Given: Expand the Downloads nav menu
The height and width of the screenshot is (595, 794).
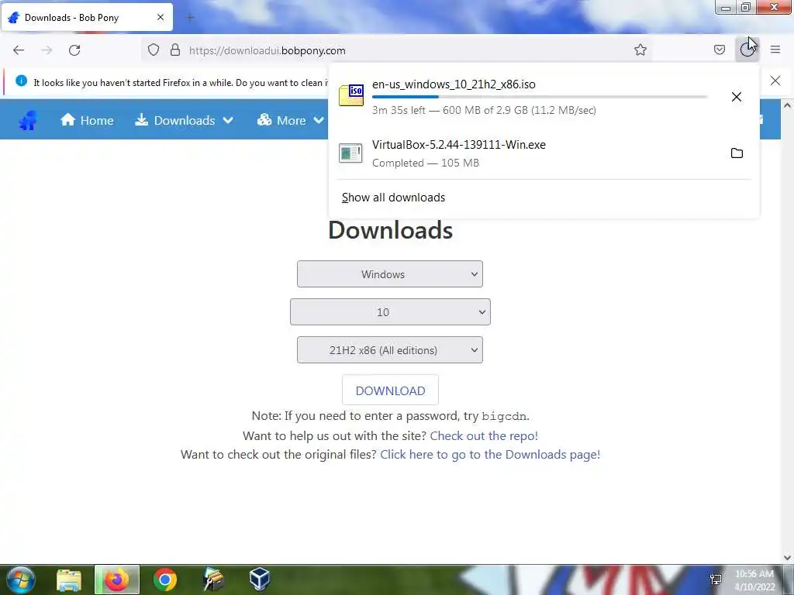Looking at the screenshot, I should coord(185,120).
